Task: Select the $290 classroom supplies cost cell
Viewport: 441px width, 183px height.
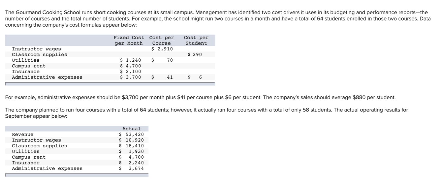Action: pyautogui.click(x=195, y=55)
